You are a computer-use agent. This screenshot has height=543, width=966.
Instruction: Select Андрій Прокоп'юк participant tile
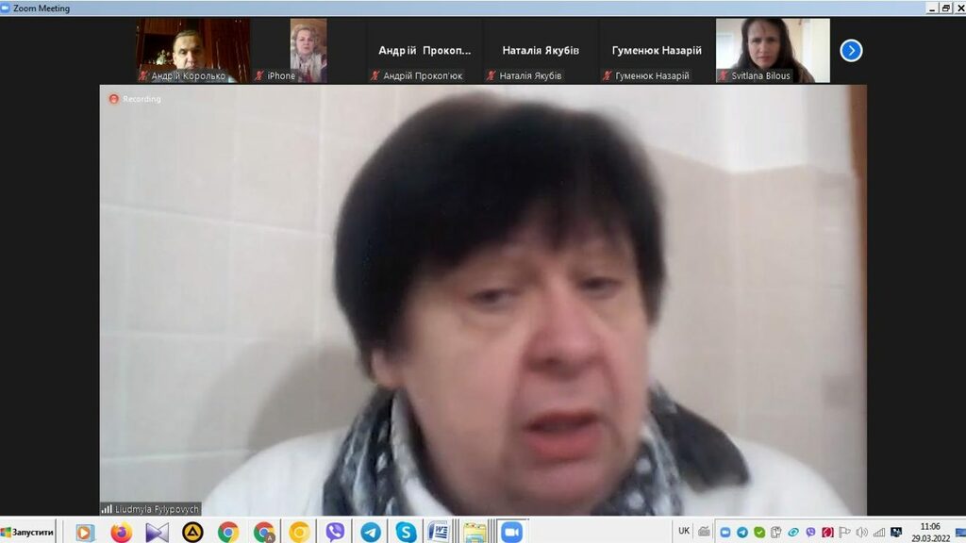[x=425, y=51]
